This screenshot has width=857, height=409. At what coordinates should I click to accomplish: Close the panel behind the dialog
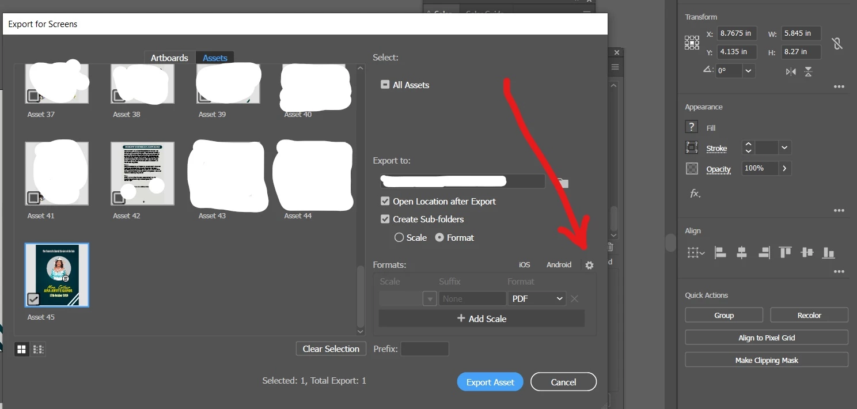[x=617, y=52]
